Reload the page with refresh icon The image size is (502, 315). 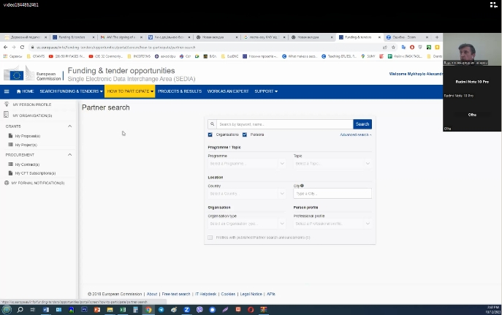point(22,47)
